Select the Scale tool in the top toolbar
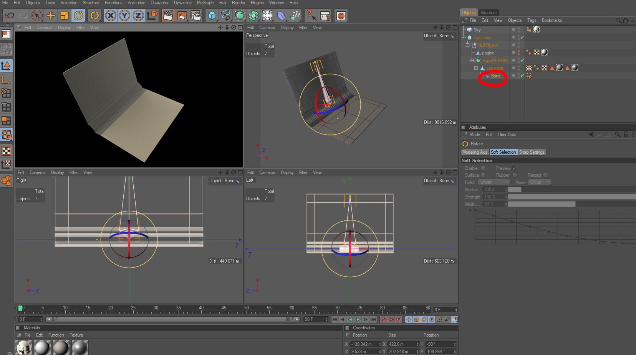The width and height of the screenshot is (636, 355). (65, 16)
